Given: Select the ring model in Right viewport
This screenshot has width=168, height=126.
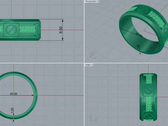Looking at the screenshot, I should click(148, 97).
